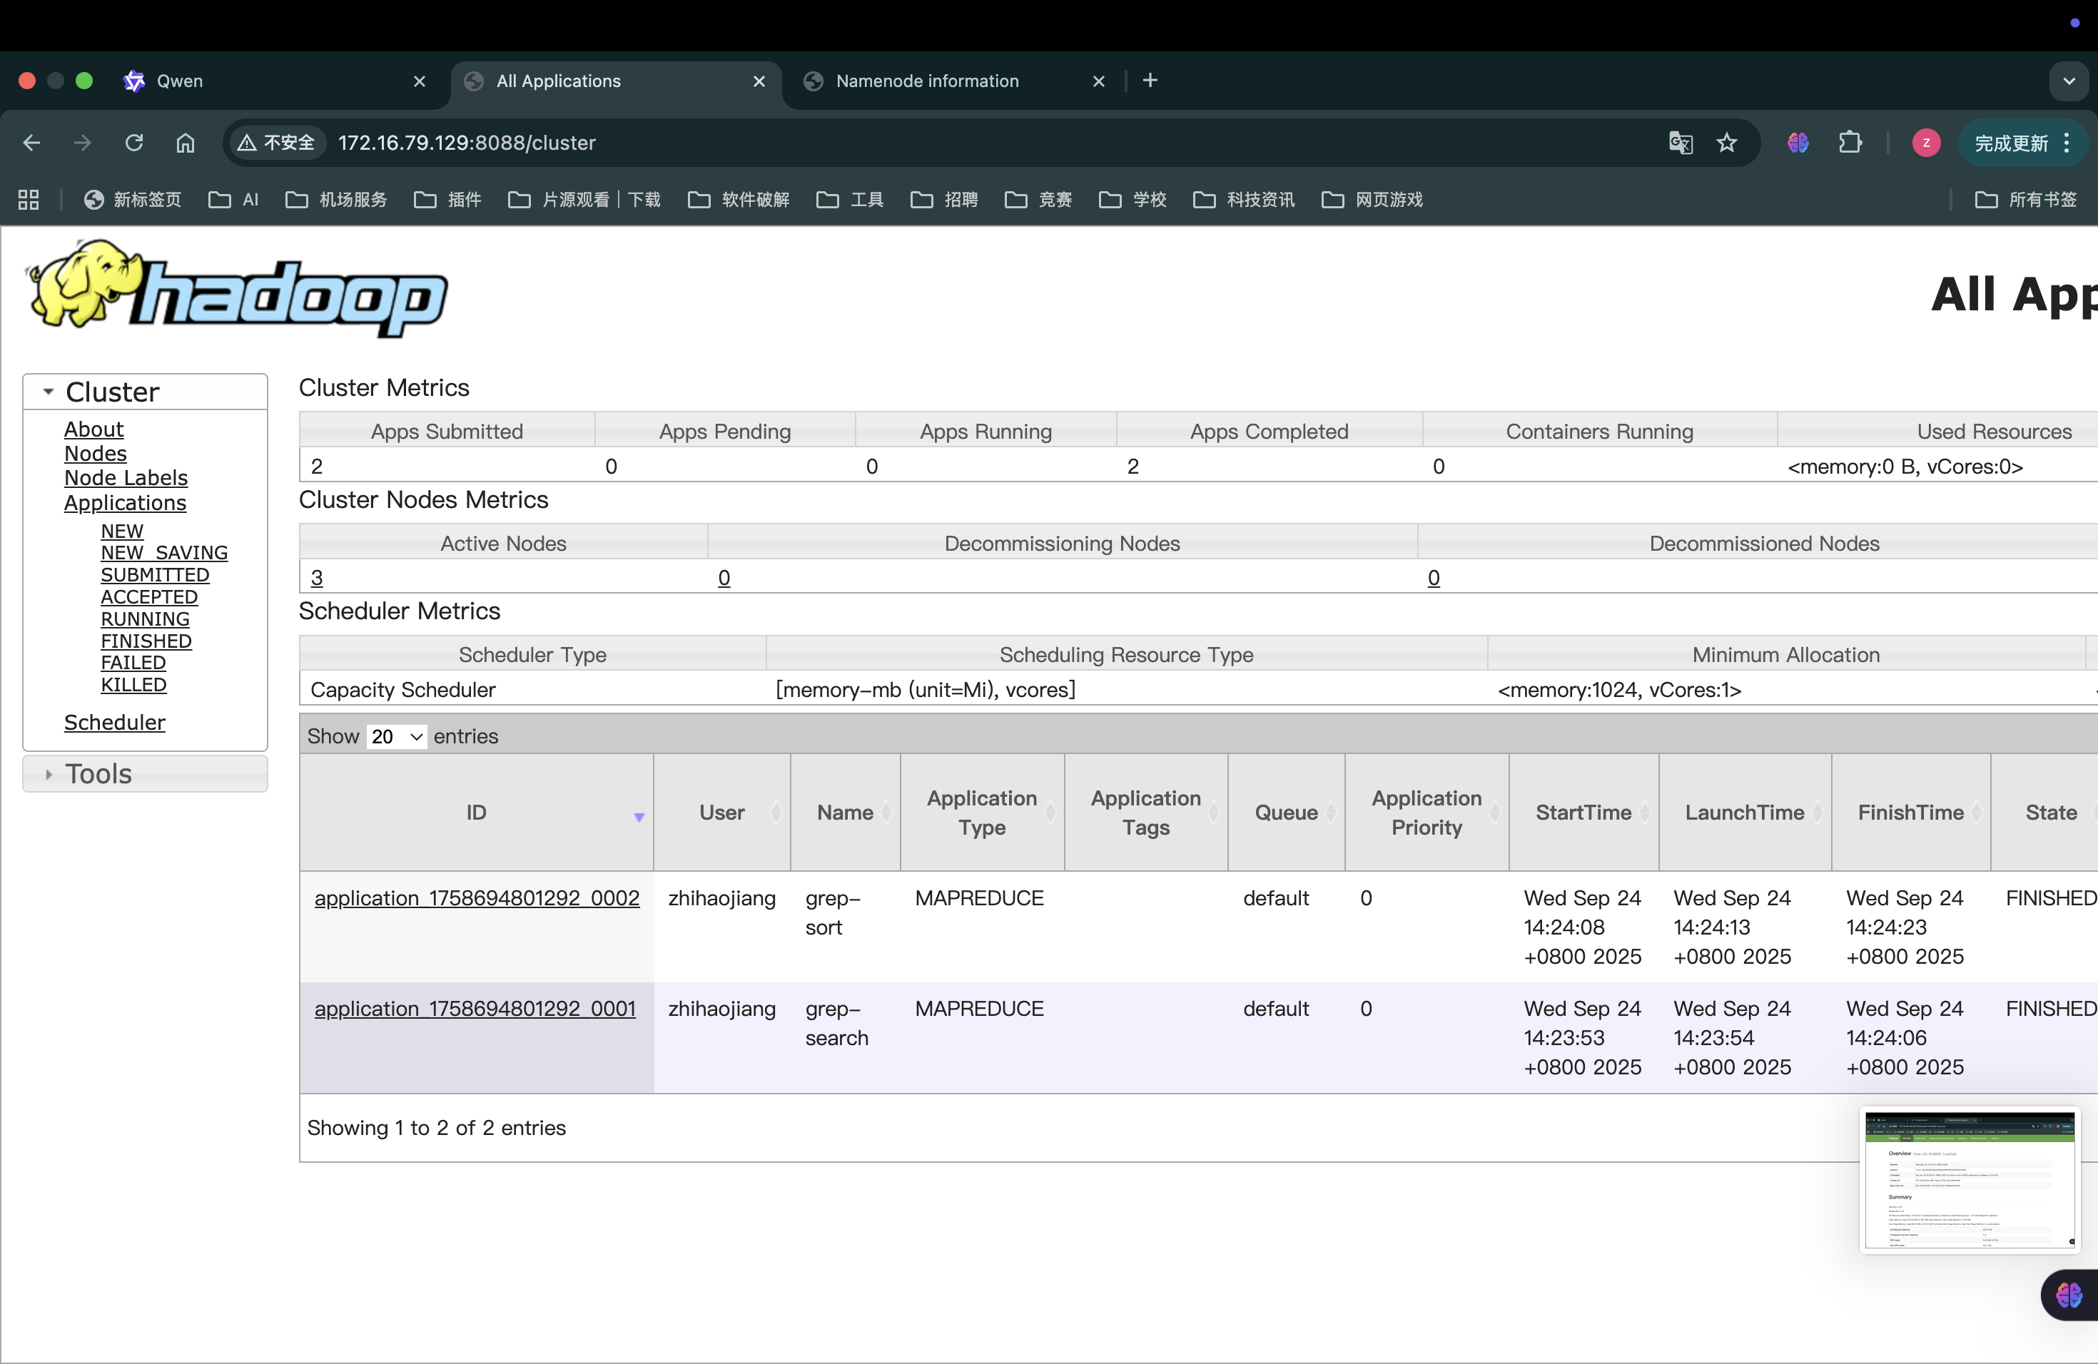Image resolution: width=2098 pixels, height=1364 pixels.
Task: Open the 工具 bookmark folder
Action: coord(850,200)
